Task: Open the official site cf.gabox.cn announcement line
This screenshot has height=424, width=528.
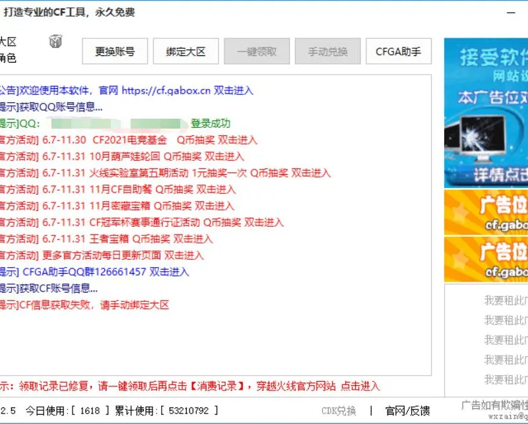Action: pyautogui.click(x=126, y=90)
